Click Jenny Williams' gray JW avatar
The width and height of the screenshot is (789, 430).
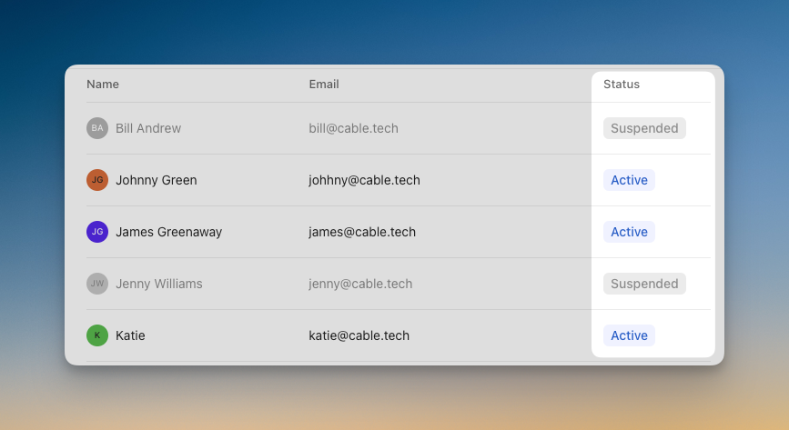(x=97, y=284)
